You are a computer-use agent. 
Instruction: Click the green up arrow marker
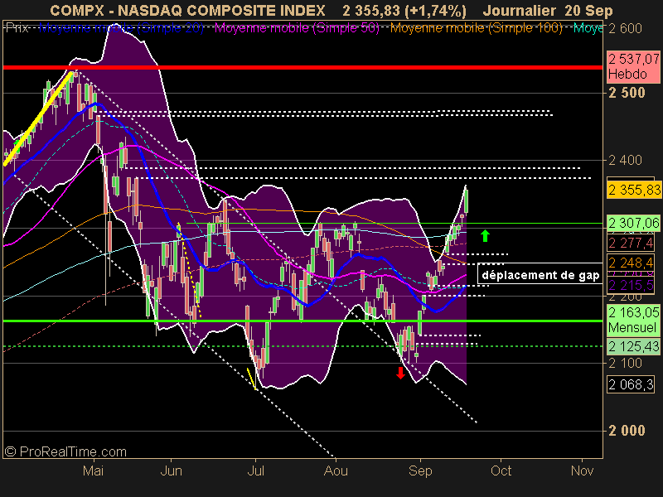coord(485,236)
